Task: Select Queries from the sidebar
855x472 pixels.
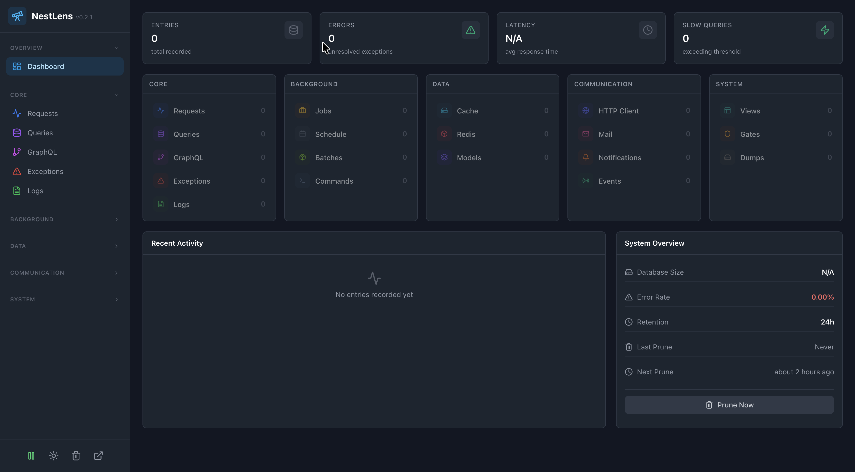Action: coord(40,133)
